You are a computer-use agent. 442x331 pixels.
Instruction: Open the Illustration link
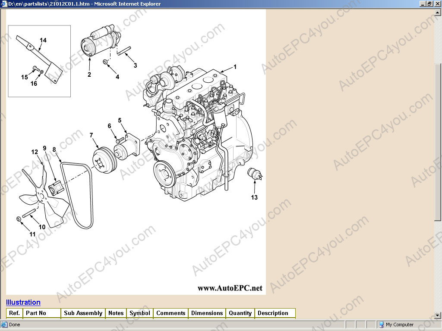tap(23, 302)
